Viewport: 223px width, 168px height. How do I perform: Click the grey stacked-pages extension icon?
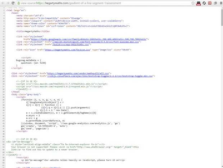click(215, 3)
